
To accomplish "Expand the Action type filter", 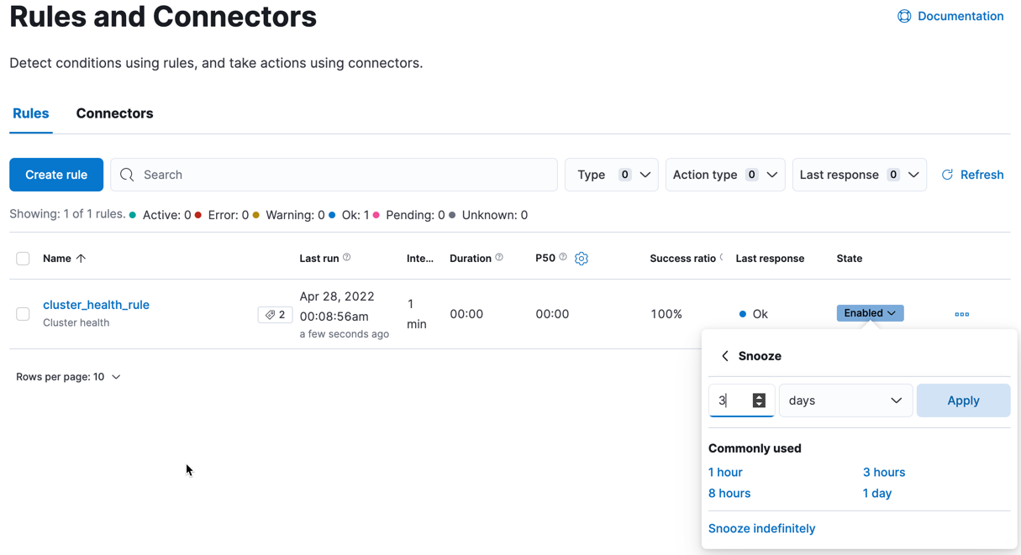I will click(724, 175).
